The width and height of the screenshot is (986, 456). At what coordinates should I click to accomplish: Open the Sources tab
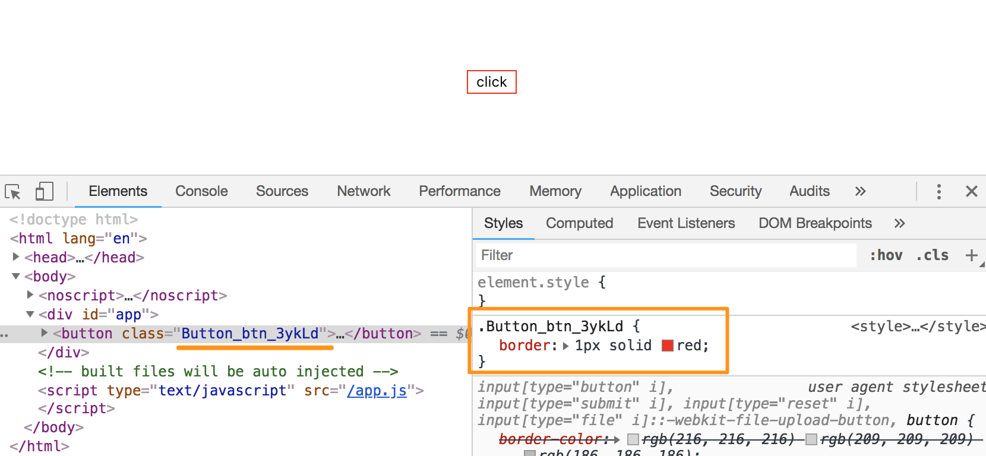tap(282, 191)
